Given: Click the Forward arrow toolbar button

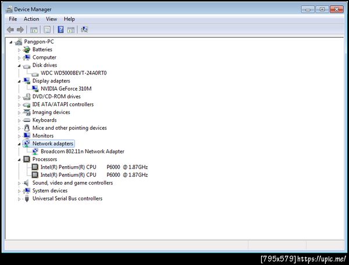Looking at the screenshot, I should pos(20,30).
